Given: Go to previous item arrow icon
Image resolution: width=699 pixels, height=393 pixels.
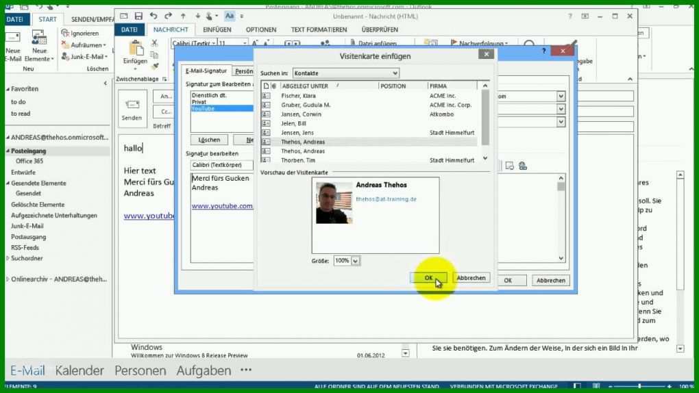Looking at the screenshot, I should pos(183,16).
